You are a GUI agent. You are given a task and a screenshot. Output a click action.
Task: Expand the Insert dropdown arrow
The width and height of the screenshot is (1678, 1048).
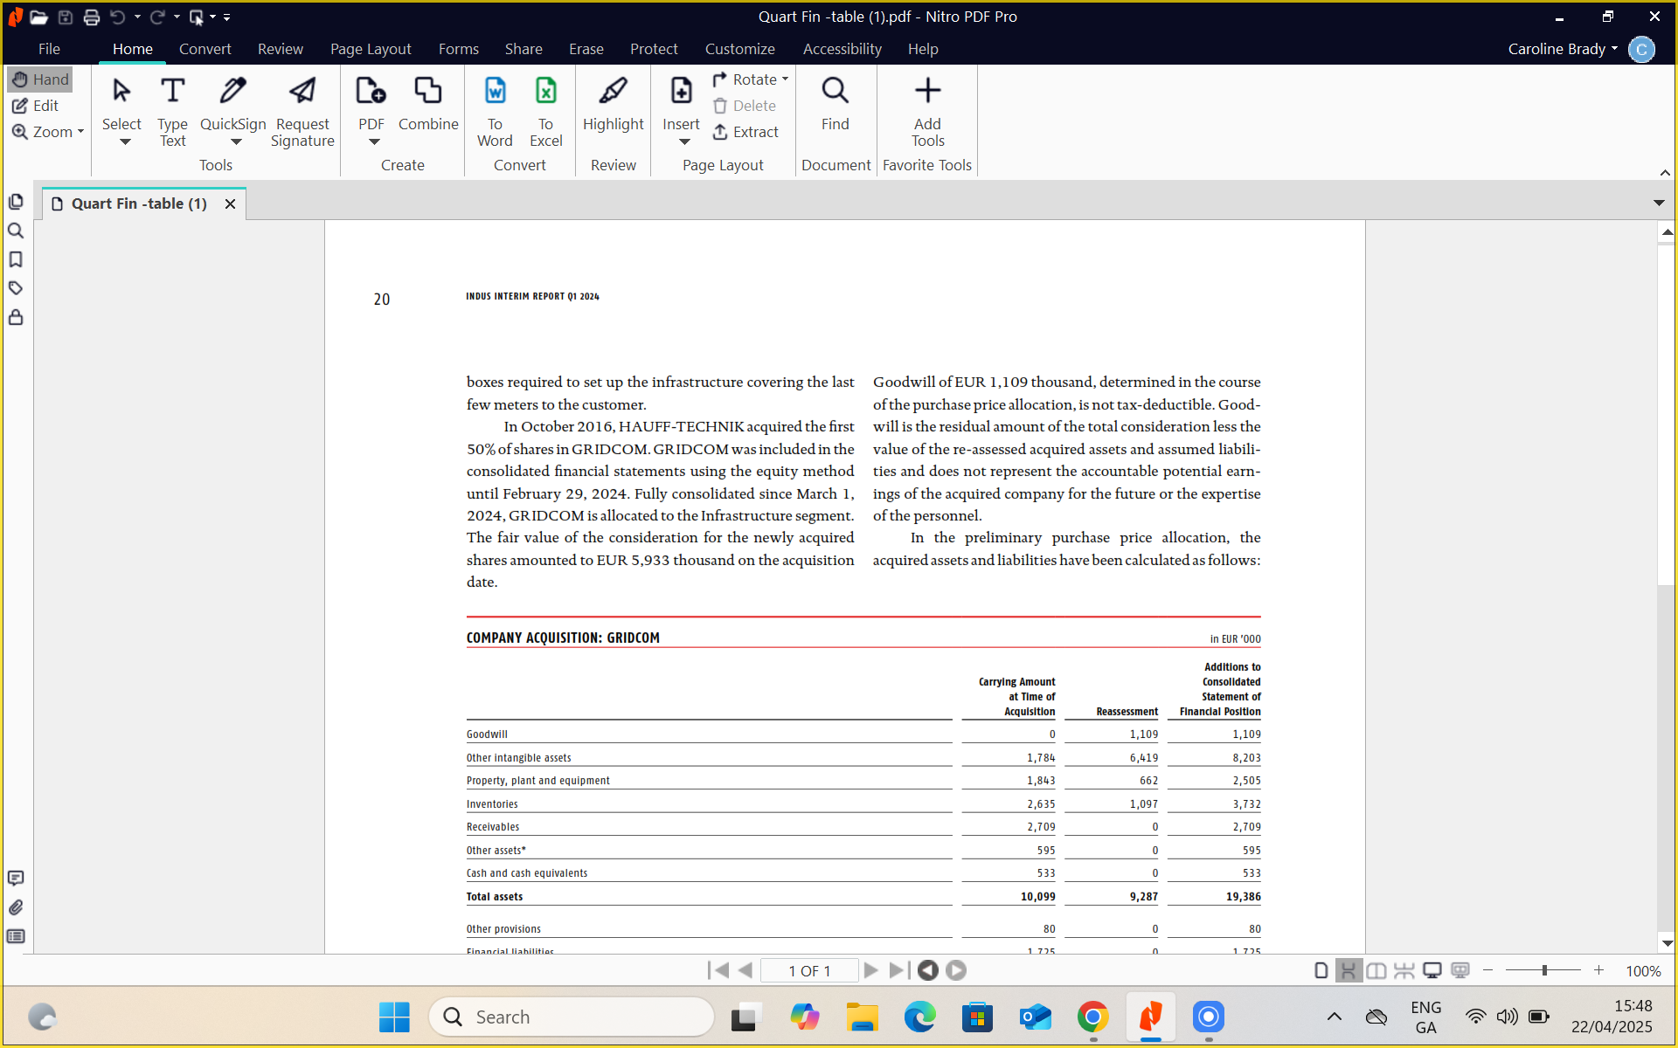(684, 141)
